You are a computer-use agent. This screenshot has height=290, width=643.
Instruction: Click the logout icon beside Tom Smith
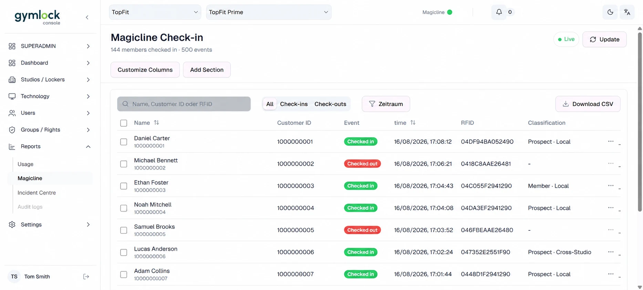tap(86, 277)
